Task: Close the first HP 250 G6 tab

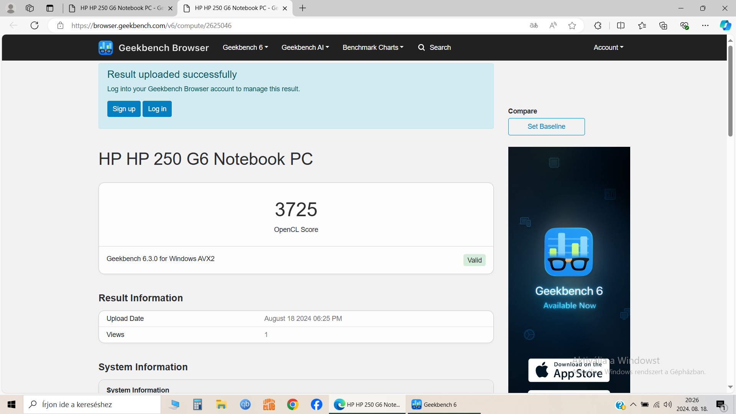Action: coord(170,8)
